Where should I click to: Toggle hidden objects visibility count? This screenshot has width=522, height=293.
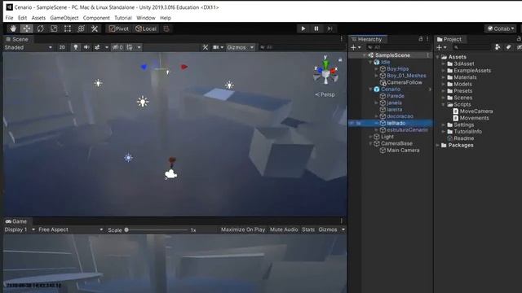point(117,47)
